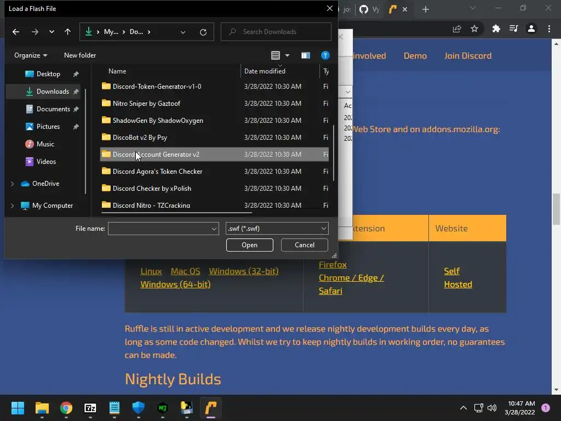Share this page icon in Chrome
Viewport: 561px width, 421px height.
pos(457,29)
